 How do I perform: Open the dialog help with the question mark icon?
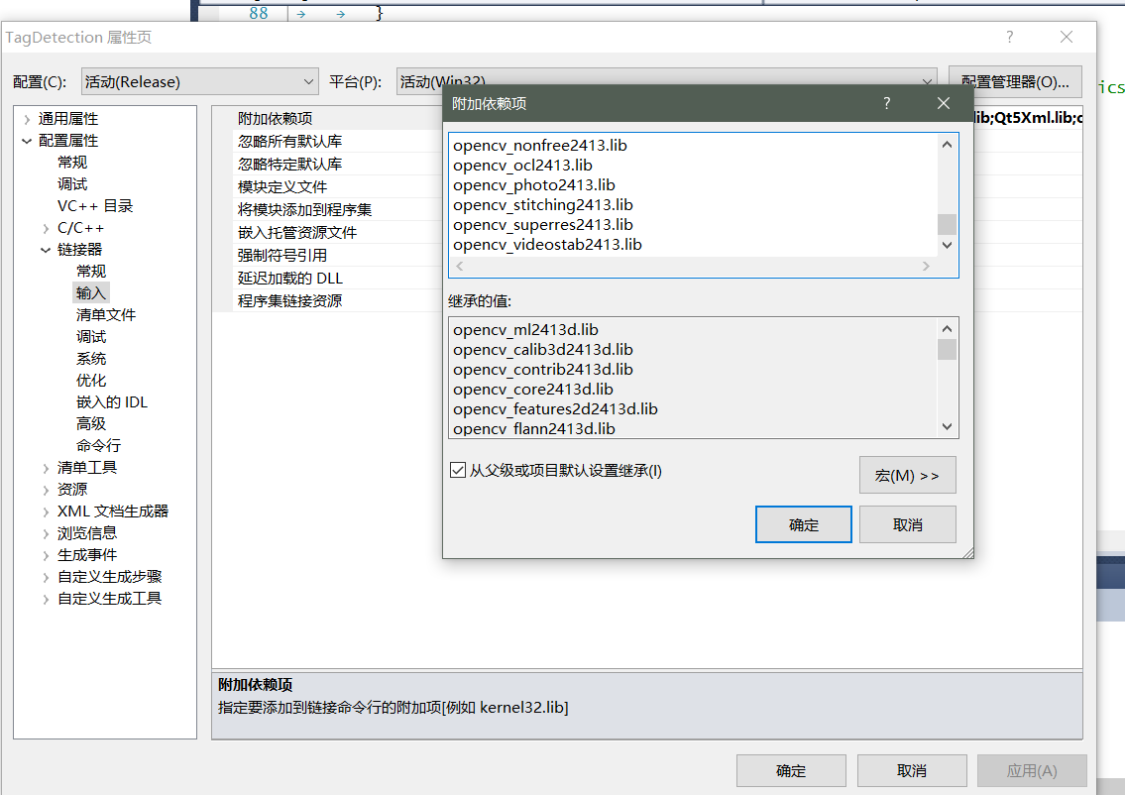[x=886, y=102]
